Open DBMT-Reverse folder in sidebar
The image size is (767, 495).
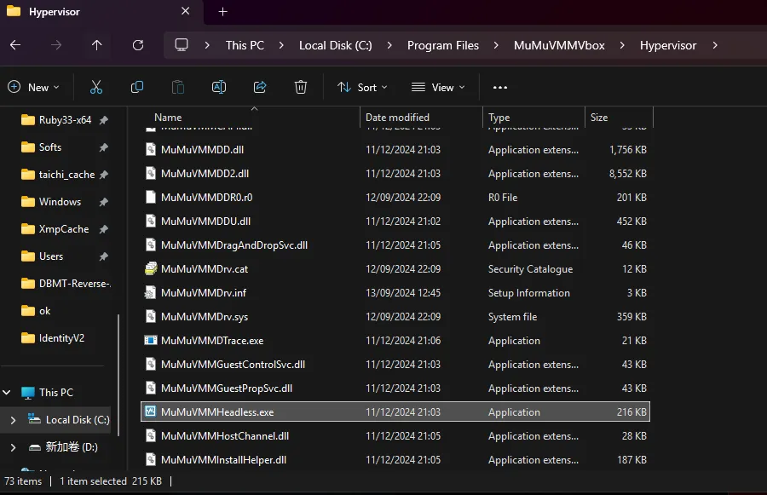(x=66, y=283)
